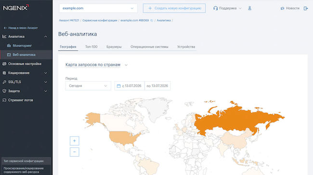
Task: Click the Поддержка headset icon
Action: pos(215,8)
